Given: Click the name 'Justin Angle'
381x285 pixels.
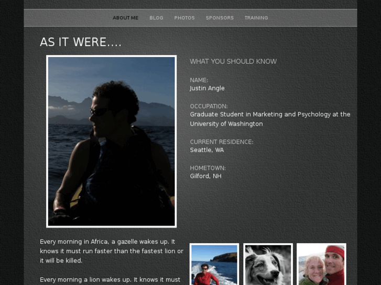Looking at the screenshot, I should click(207, 88).
